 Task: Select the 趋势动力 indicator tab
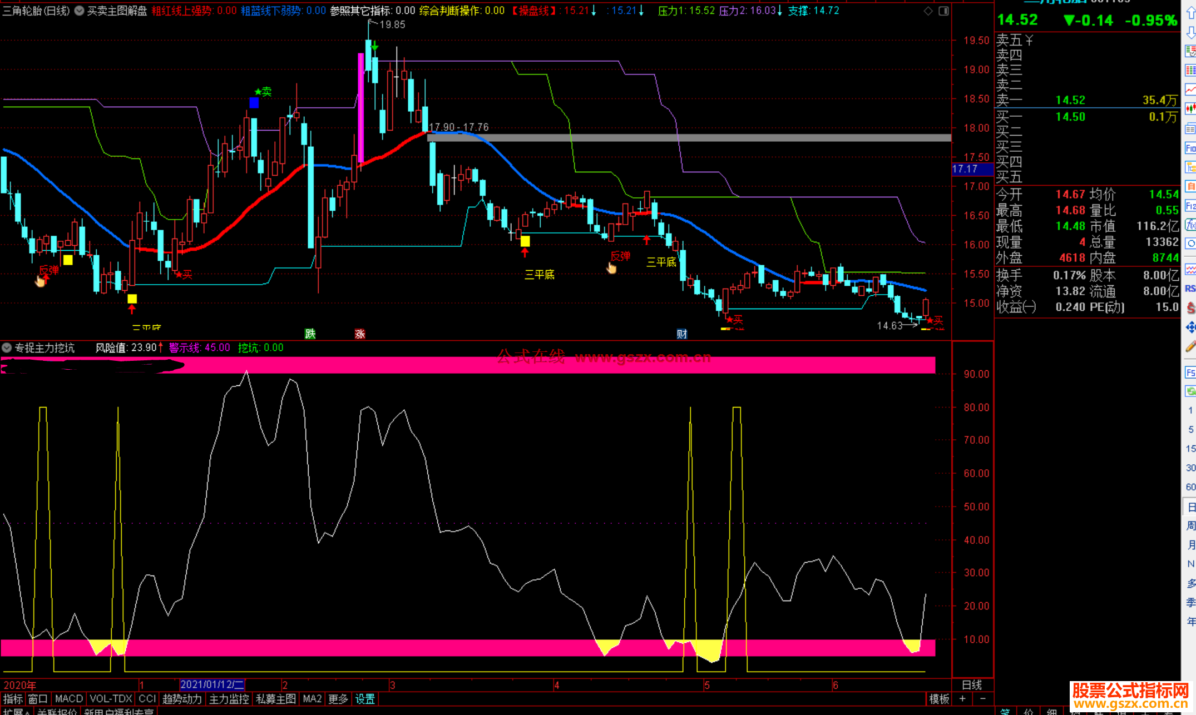click(182, 699)
